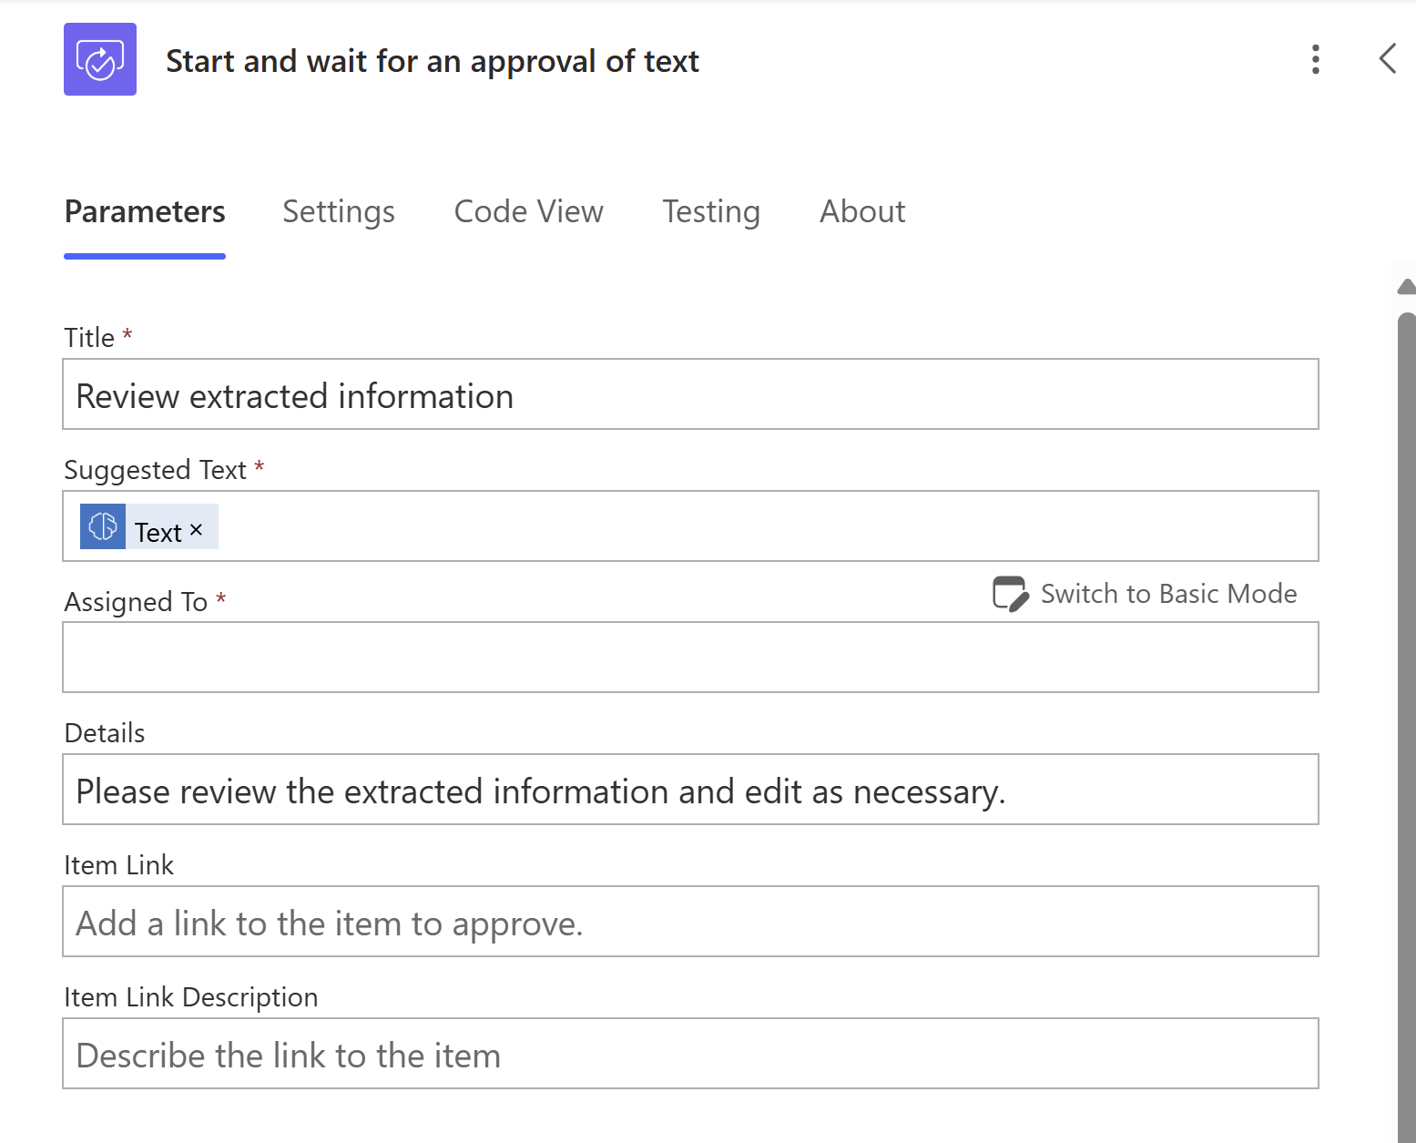
Task: Click the Switch to Basic Mode icon
Action: (x=1010, y=594)
